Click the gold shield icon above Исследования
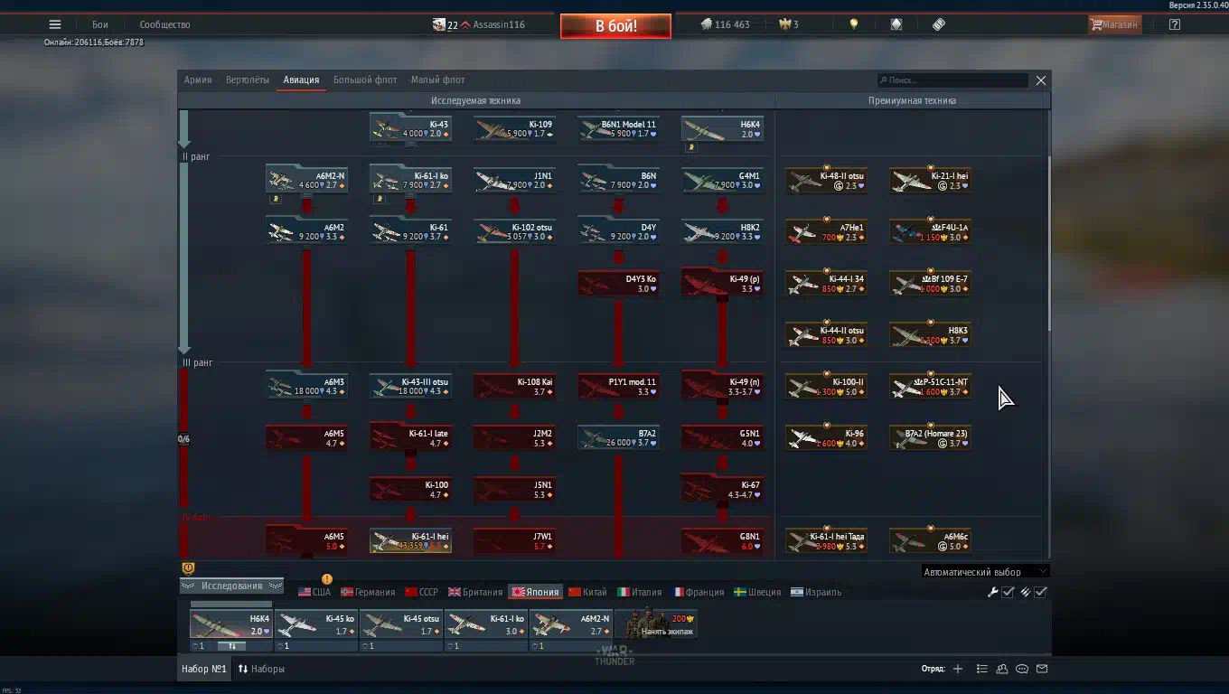The image size is (1229, 694). (x=188, y=568)
